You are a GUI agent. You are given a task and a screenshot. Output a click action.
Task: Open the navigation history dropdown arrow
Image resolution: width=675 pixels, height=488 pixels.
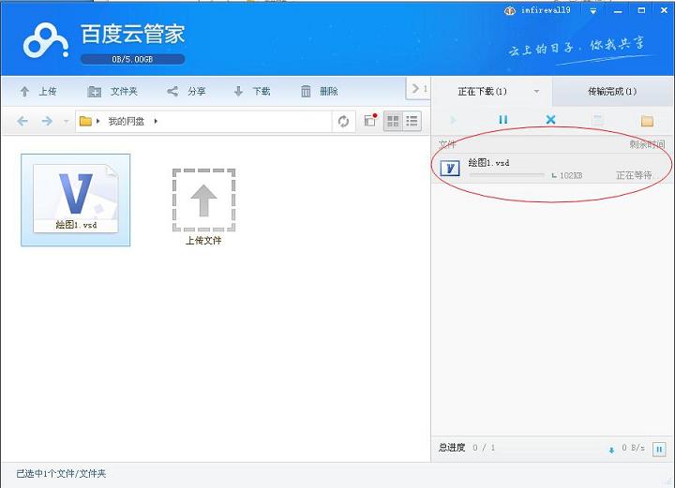[x=66, y=122]
